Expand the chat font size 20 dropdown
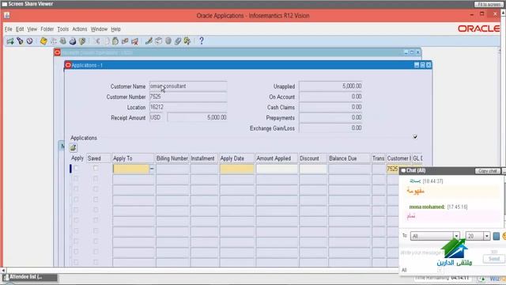The image size is (506, 285). click(x=487, y=236)
